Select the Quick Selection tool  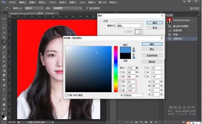click(x=4, y=32)
